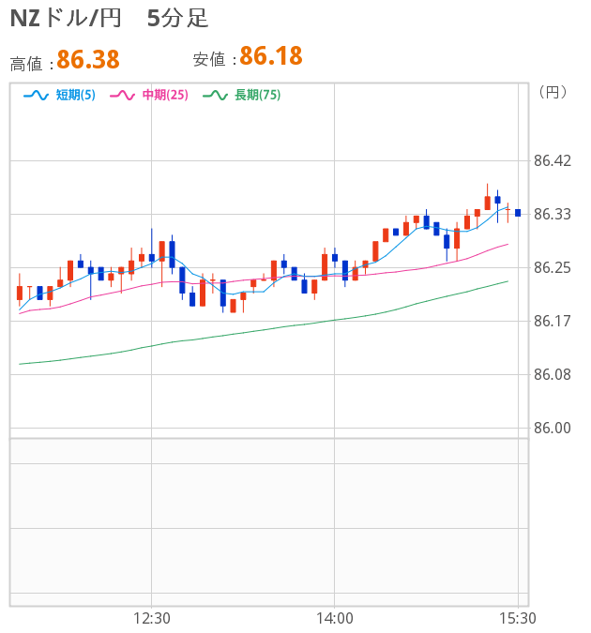Click the 安値 label
Viewport: 591px width, 633px height.
coord(209,59)
